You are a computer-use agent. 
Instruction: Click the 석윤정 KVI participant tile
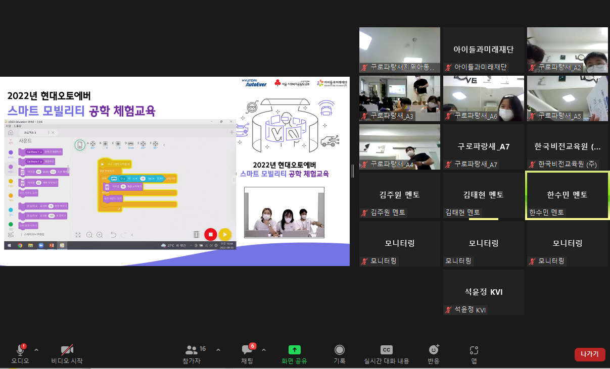pos(483,292)
